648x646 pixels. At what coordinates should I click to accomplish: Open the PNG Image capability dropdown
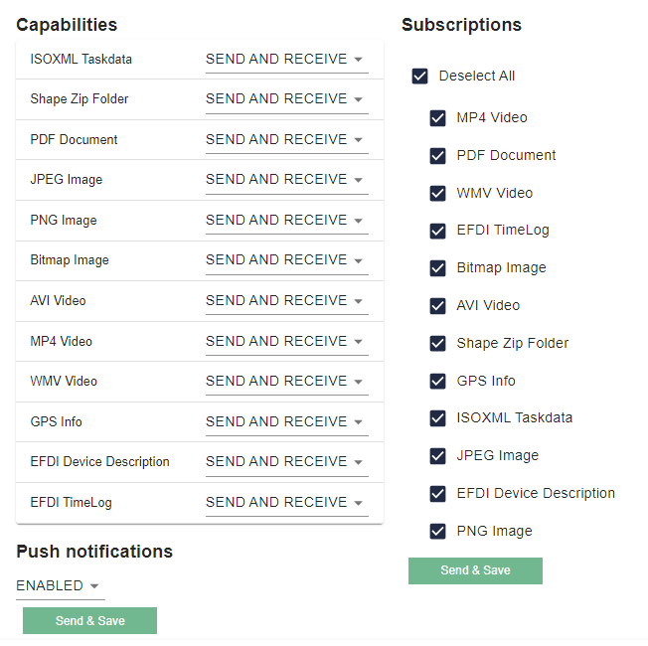tap(287, 220)
